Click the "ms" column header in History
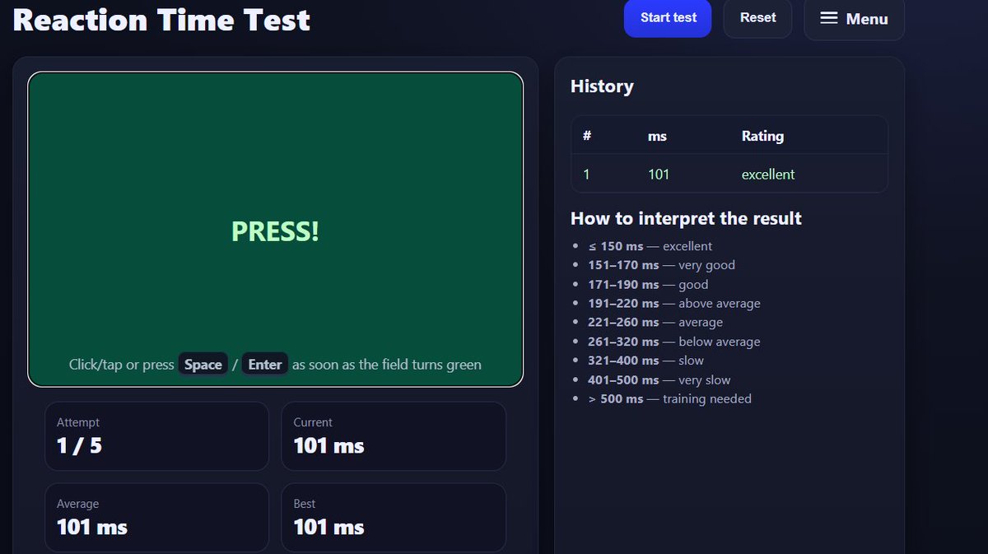This screenshot has width=988, height=554. coord(657,136)
